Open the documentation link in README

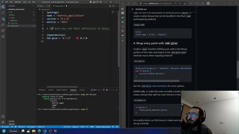(160, 86)
